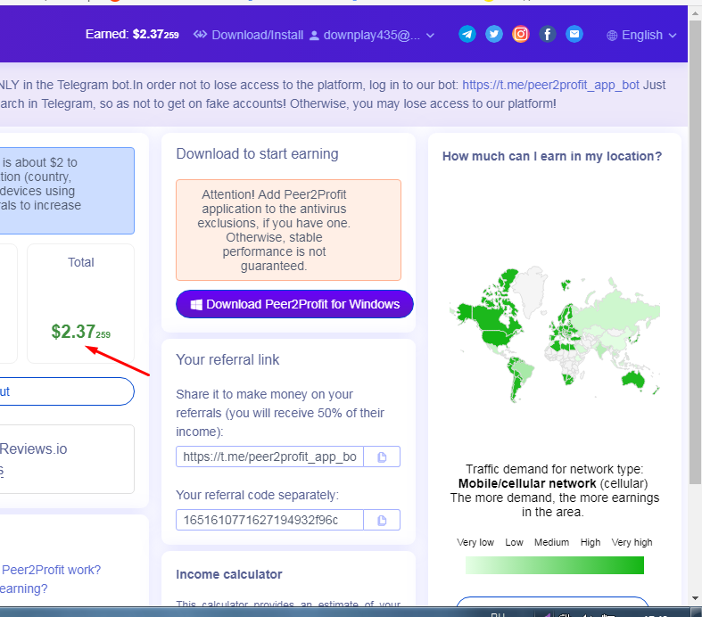Open the Twitter social icon
The height and width of the screenshot is (617, 702).
(494, 34)
